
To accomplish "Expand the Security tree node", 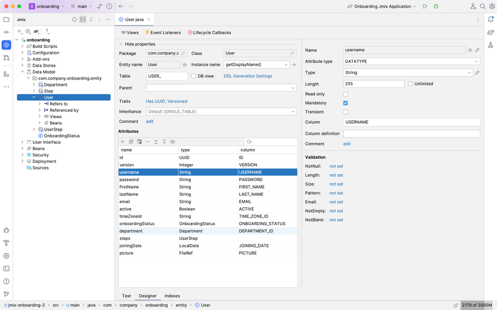I will 22,155.
